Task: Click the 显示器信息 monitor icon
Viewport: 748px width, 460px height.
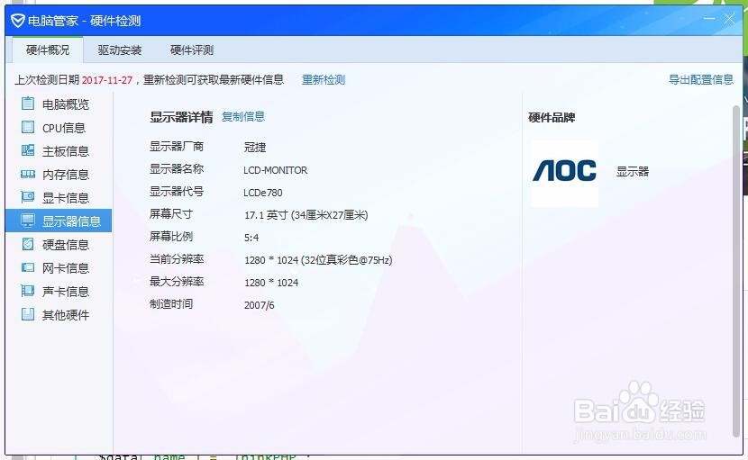Action: [28, 221]
